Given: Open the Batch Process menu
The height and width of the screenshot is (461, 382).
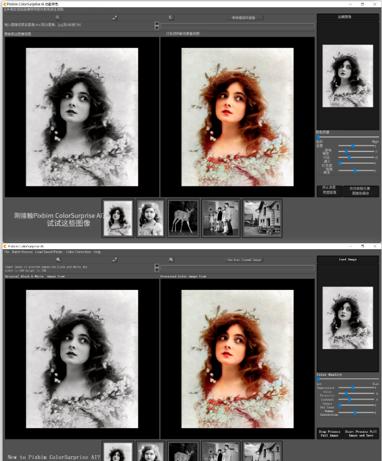Looking at the screenshot, I should (x=22, y=252).
